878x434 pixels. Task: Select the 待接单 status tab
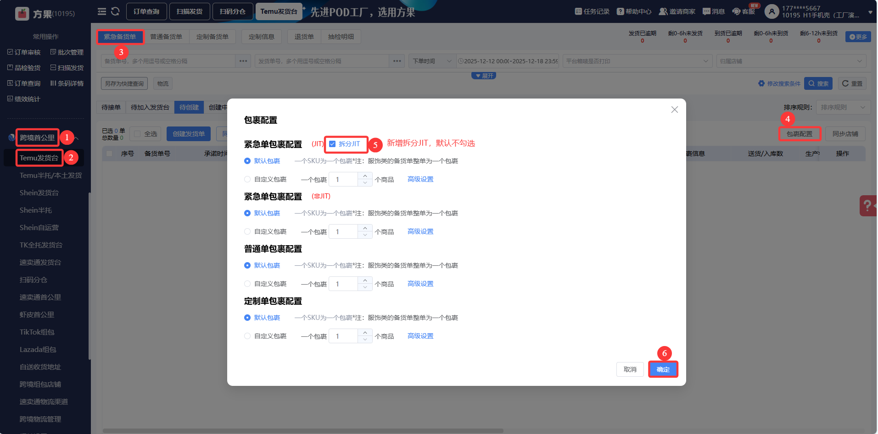coord(111,107)
